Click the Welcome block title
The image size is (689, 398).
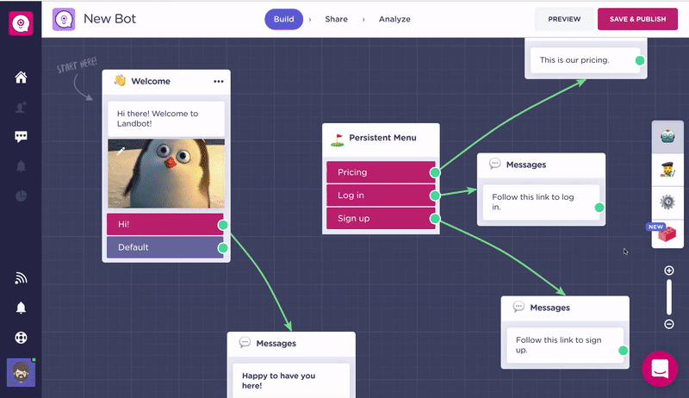click(151, 81)
